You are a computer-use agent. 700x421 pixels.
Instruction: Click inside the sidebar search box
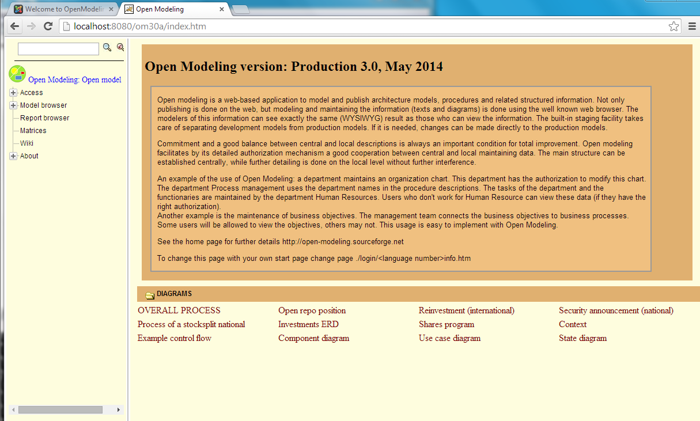point(58,48)
